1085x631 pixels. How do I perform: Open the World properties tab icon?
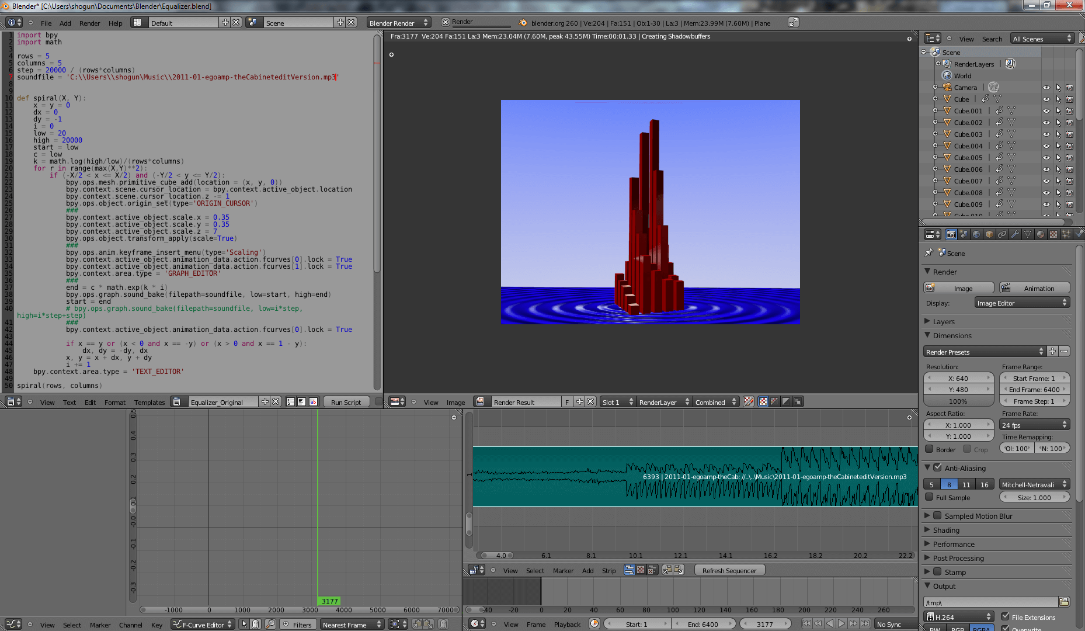pos(977,234)
